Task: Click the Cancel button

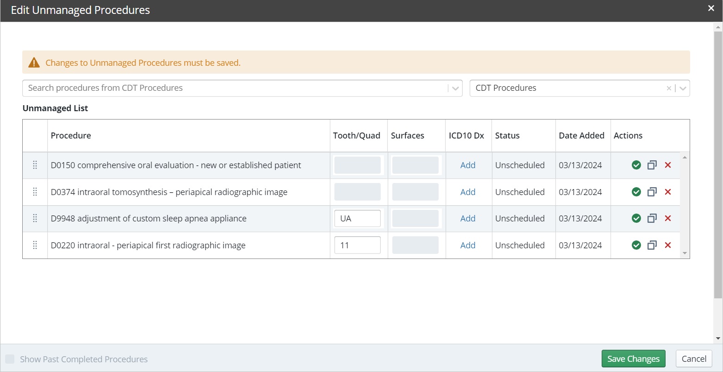Action: 694,359
